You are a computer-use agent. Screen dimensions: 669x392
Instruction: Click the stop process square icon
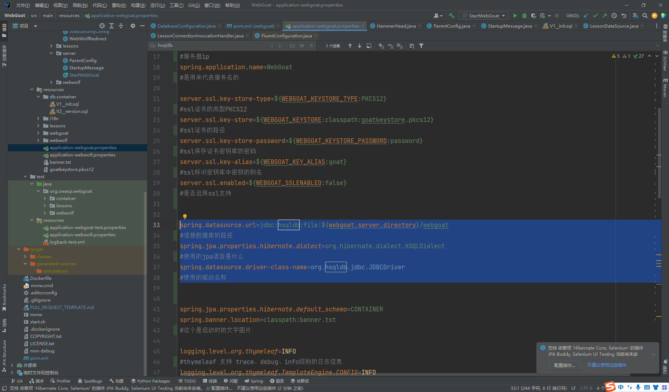556,16
